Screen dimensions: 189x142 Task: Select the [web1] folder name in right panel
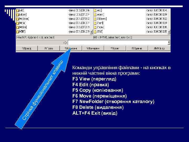[x=99, y=10]
